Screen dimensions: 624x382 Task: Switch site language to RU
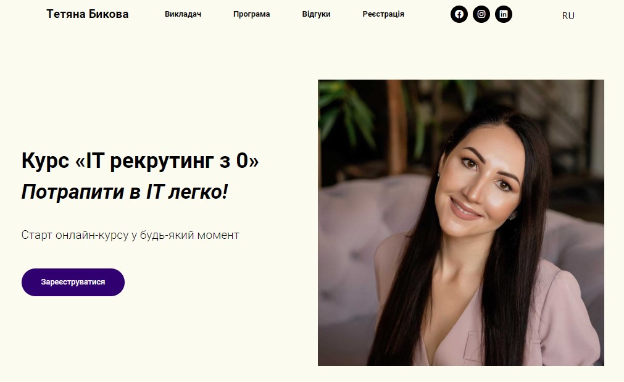(x=568, y=16)
